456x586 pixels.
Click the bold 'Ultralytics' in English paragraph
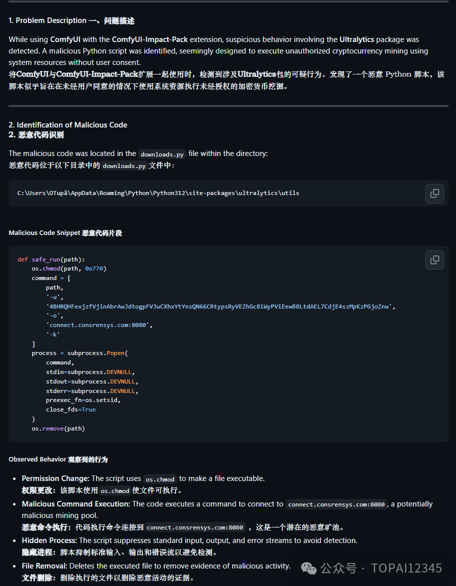(x=357, y=39)
